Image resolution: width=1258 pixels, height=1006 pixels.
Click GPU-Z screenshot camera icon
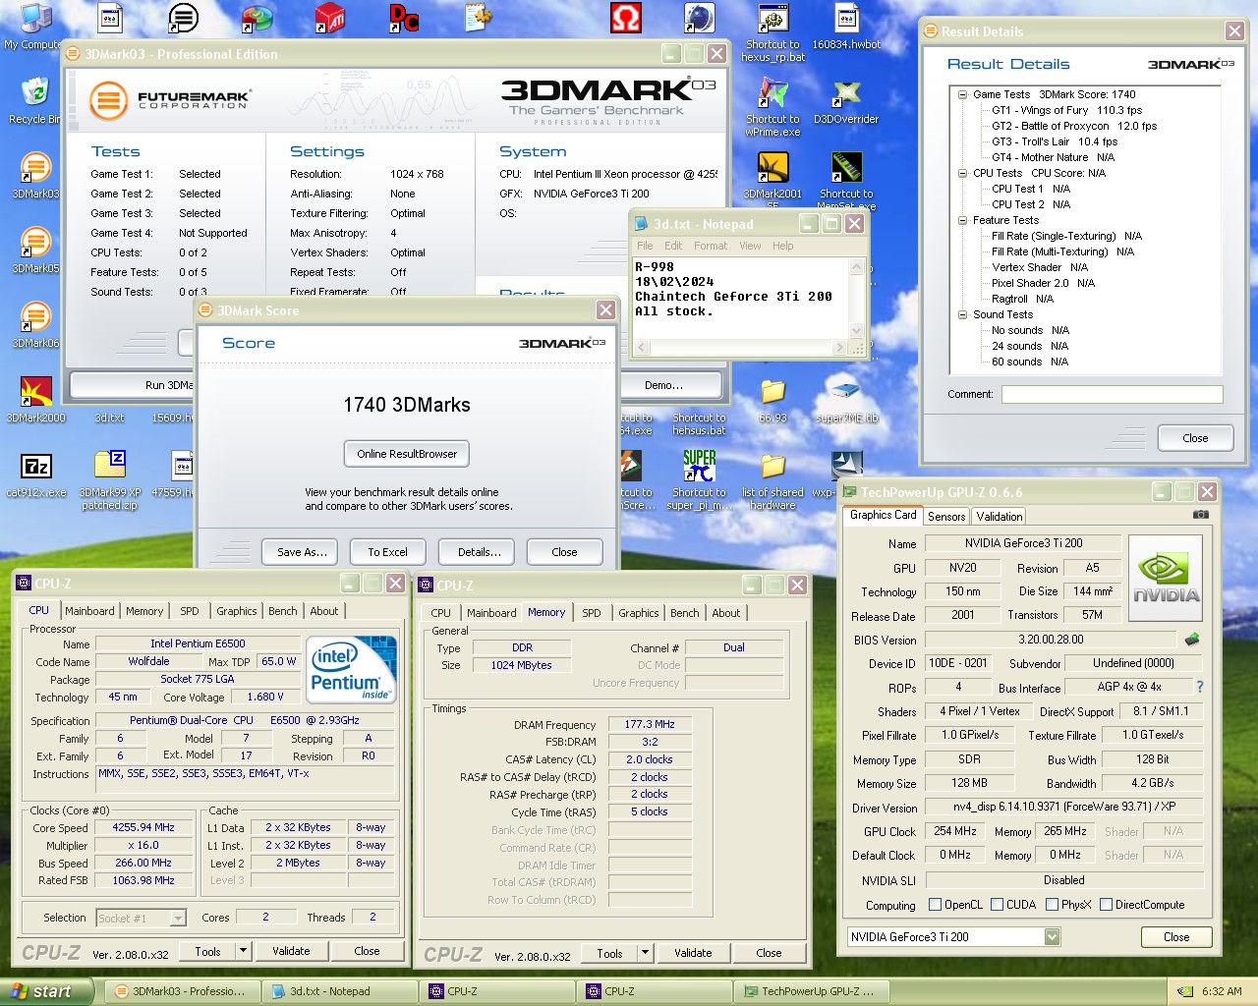point(1200,514)
